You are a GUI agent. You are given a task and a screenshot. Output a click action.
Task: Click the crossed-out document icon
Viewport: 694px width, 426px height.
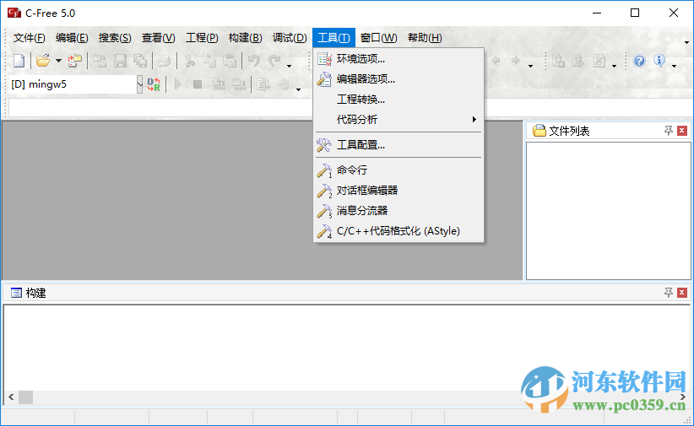click(x=599, y=61)
